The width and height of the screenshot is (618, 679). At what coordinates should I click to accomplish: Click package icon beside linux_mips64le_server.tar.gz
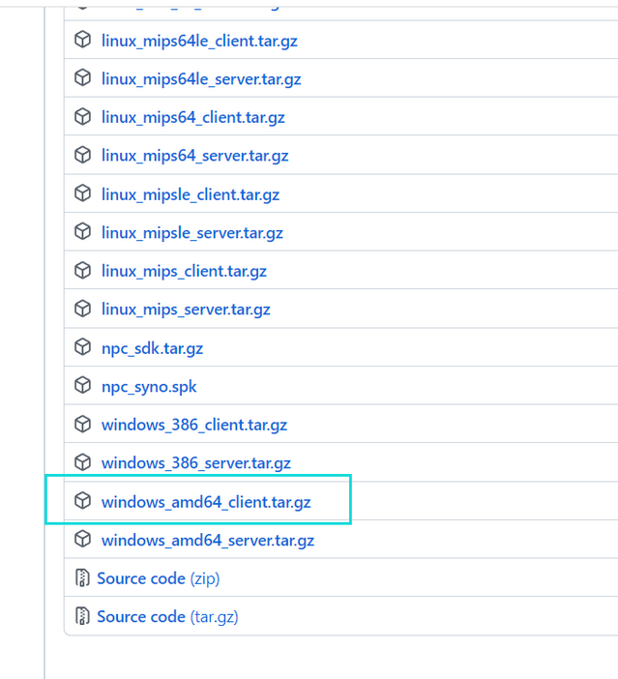tap(83, 78)
